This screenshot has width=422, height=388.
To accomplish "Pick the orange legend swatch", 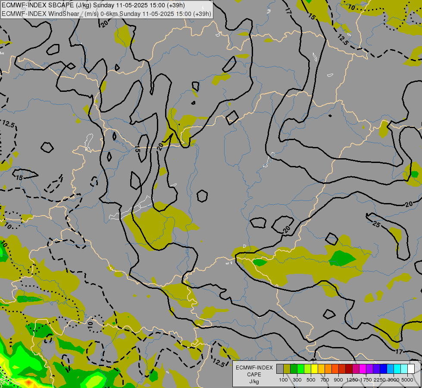I will (x=328, y=369).
